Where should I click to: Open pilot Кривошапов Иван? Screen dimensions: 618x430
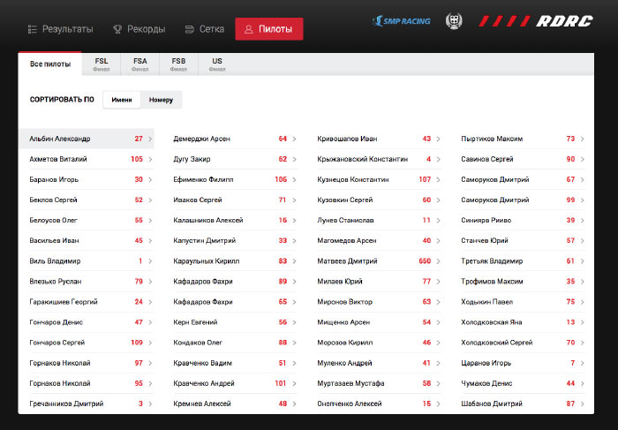point(347,139)
